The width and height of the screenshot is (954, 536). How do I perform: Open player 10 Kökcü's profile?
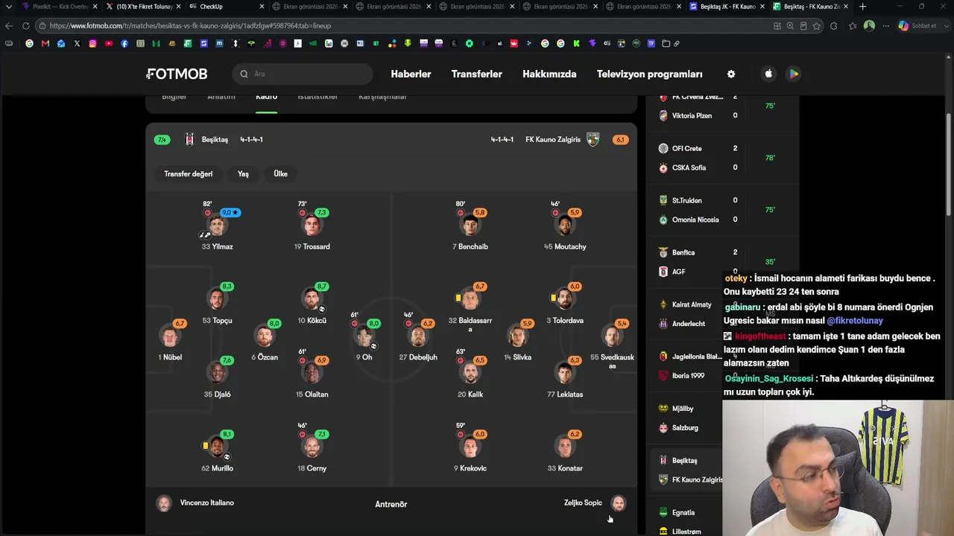[x=312, y=303]
